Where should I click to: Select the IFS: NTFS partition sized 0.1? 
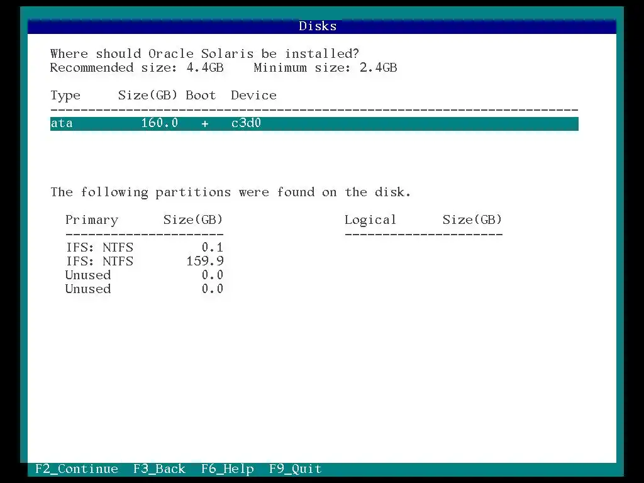(145, 247)
